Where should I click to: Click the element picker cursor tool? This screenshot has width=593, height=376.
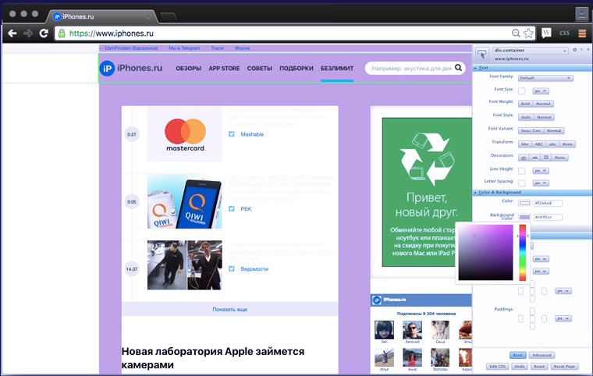click(x=482, y=54)
